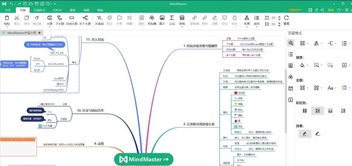Select the fourth 彩虹色 rainbow option

point(343,111)
